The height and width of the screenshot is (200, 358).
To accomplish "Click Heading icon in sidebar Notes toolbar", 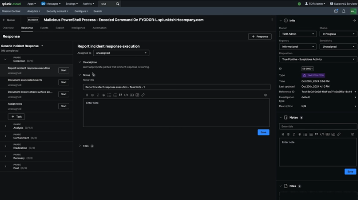I will pyautogui.click(x=283, y=134).
